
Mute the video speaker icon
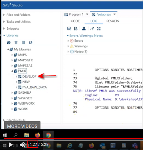23,145
